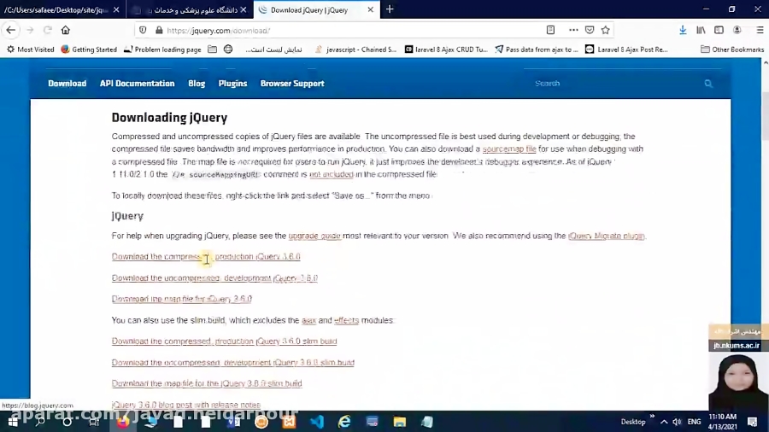Open the ajax module link
The width and height of the screenshot is (769, 432).
[x=308, y=320]
